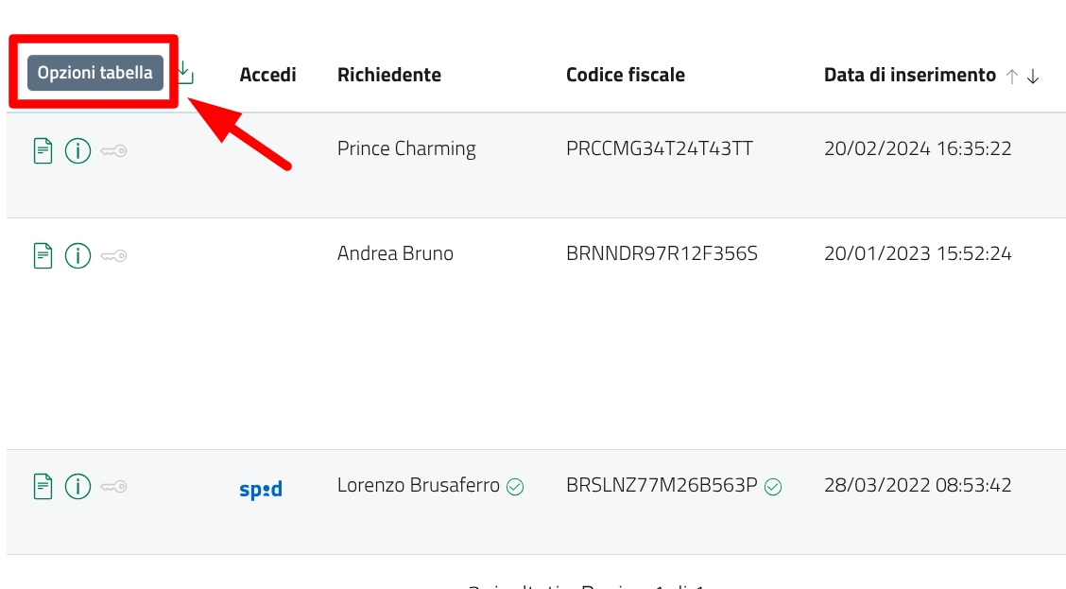Click verified checkmark next to BRSLNZ77M26B563P
The image size is (1066, 589).
(773, 487)
